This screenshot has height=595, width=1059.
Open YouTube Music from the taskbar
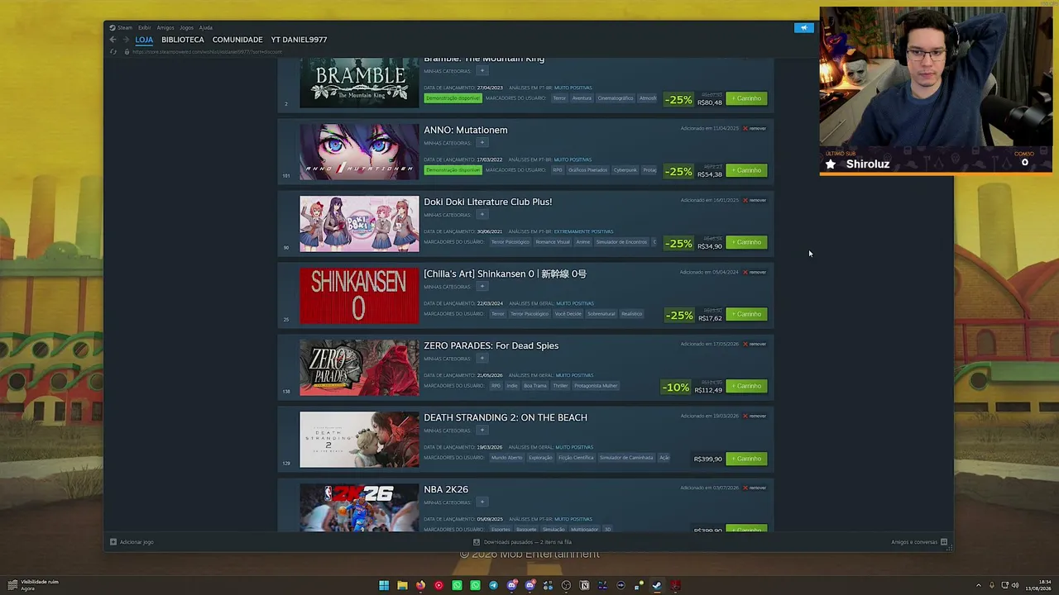click(x=438, y=586)
